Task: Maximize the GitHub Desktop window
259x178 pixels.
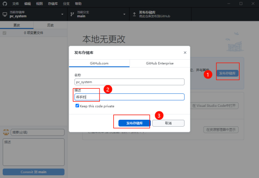Action: click(x=241, y=4)
